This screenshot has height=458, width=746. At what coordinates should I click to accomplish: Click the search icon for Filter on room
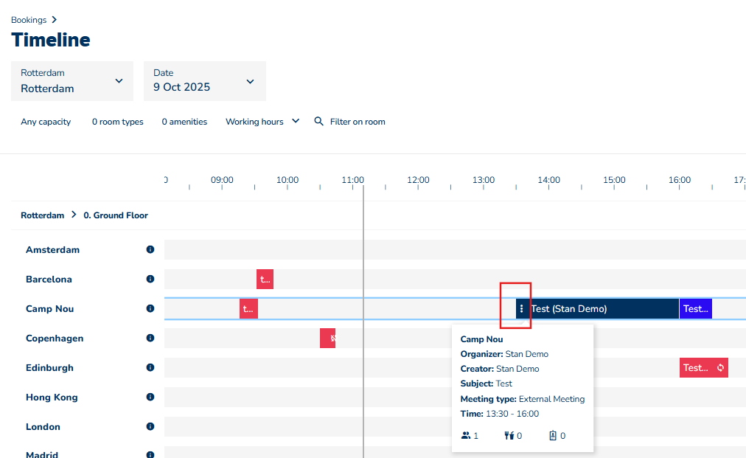point(319,122)
